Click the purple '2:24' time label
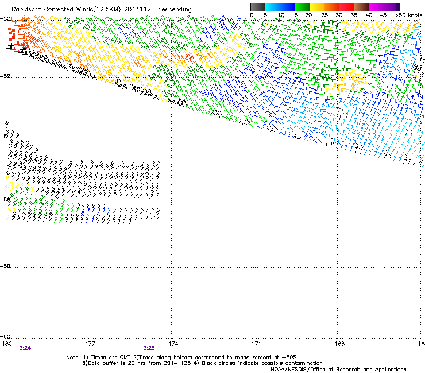The image size is (425, 373). tap(25, 348)
